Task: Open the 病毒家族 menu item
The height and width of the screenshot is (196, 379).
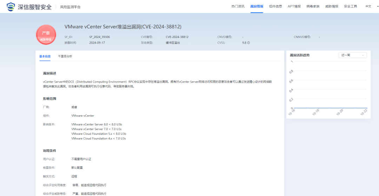Action: coord(313,7)
